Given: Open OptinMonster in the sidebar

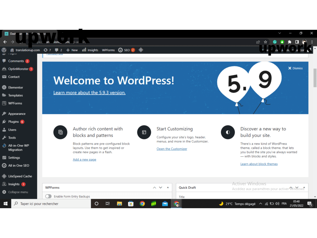Looking at the screenshot, I should (18, 69).
